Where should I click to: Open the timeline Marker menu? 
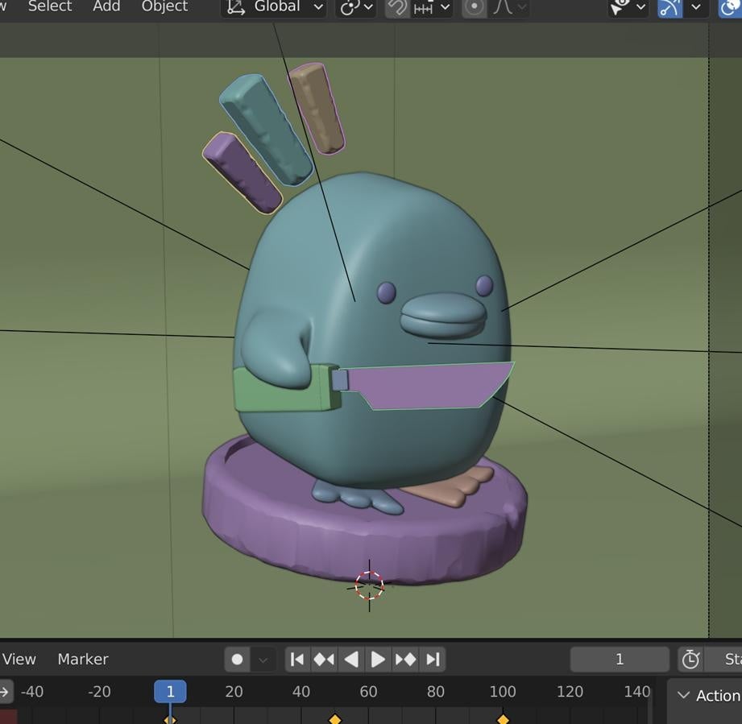pos(83,659)
